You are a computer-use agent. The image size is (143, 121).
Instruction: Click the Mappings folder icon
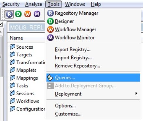12,78
